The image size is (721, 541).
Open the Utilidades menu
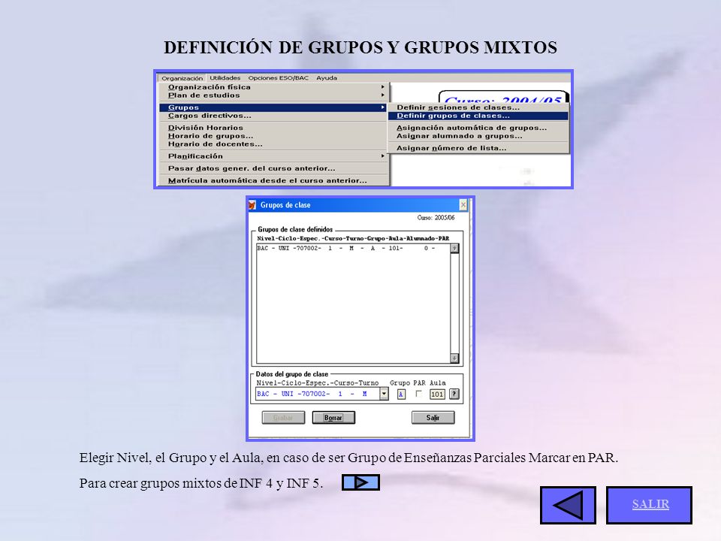225,78
